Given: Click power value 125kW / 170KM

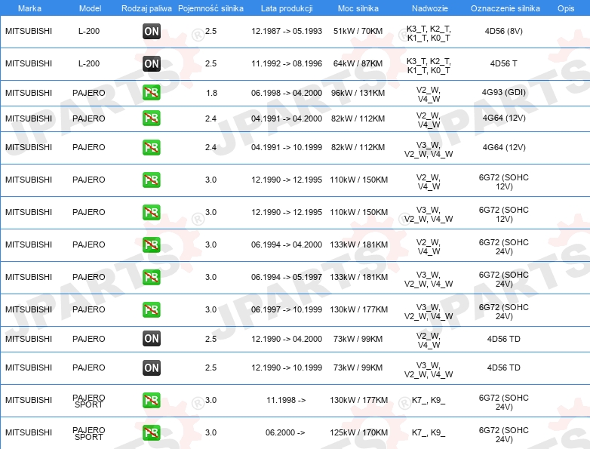Looking at the screenshot, I should pyautogui.click(x=358, y=432).
